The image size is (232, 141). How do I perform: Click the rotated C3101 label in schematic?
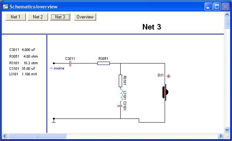click(x=125, y=106)
